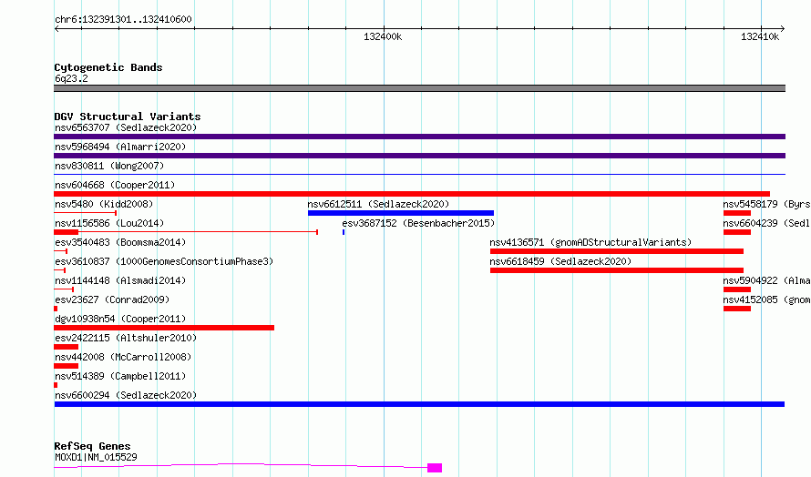Screen dimensions: 811x477
Task: Select the nsv6600294 (Sedlazeck2020) label
Action: tap(126, 395)
